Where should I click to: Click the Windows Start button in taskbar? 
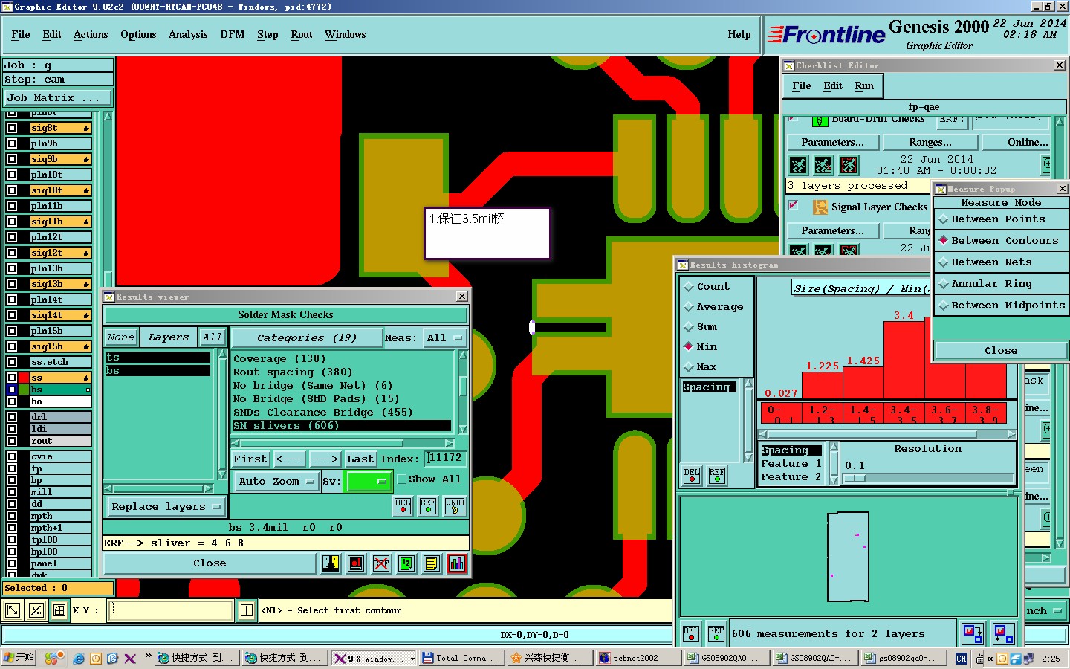(x=19, y=658)
